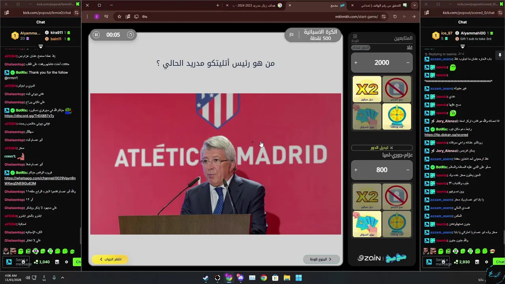Open the browser profile avatar
Viewport: 505px width, 284px height.
[x=97, y=17]
